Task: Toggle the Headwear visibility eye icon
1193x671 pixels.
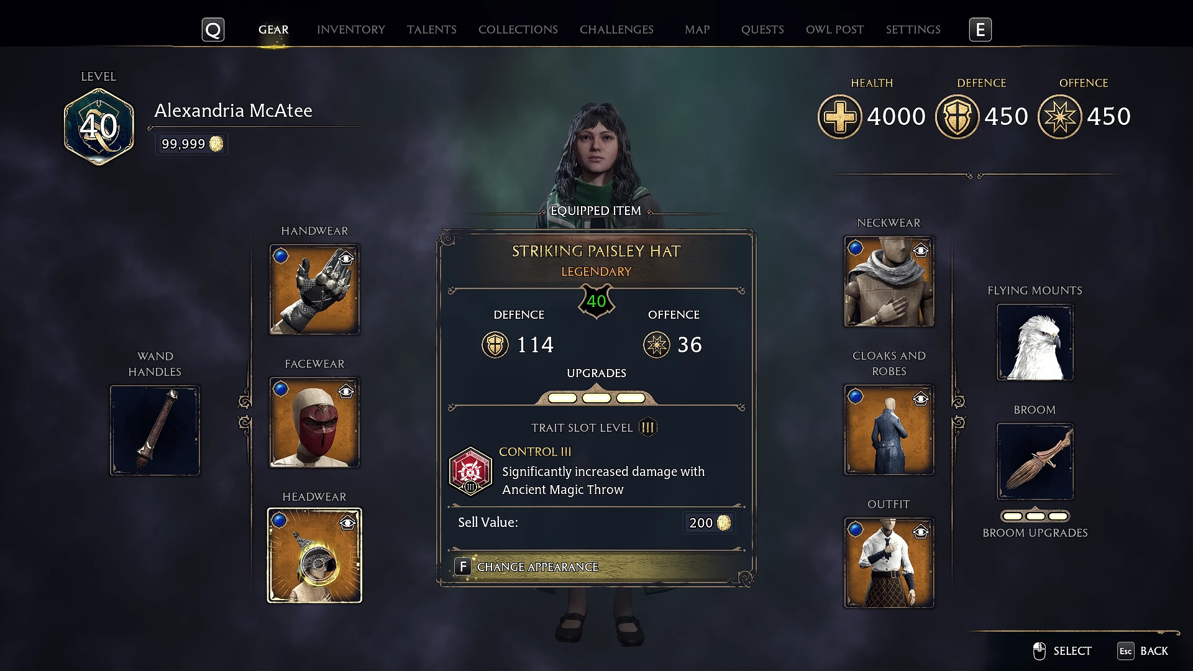Action: click(347, 523)
